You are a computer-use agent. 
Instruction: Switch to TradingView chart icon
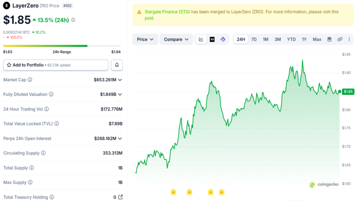point(212,40)
